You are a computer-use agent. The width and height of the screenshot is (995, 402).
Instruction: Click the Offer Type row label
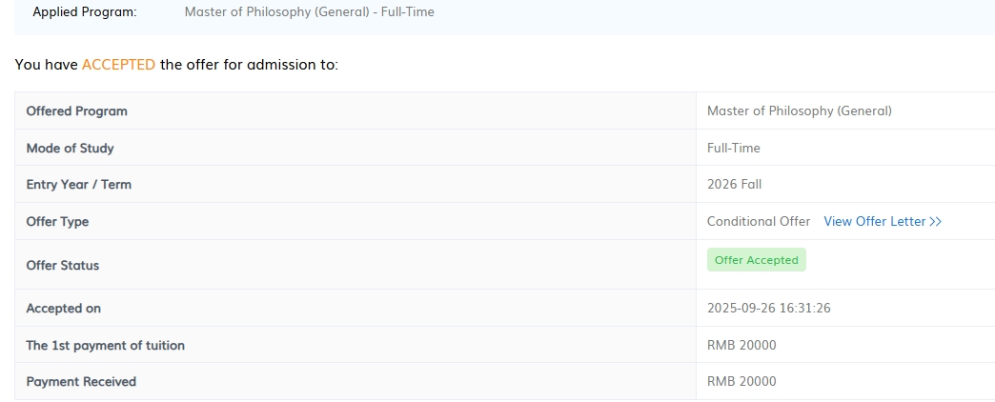click(57, 221)
